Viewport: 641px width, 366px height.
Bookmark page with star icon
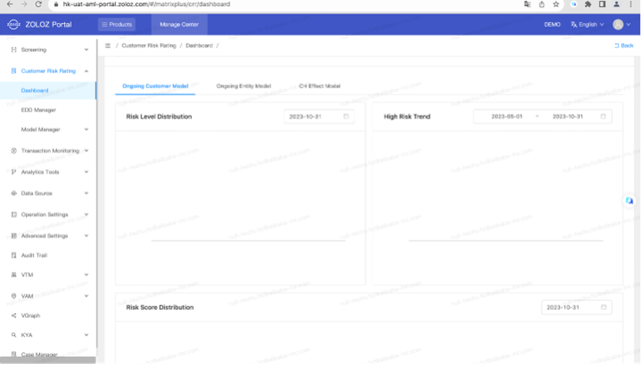coord(556,4)
